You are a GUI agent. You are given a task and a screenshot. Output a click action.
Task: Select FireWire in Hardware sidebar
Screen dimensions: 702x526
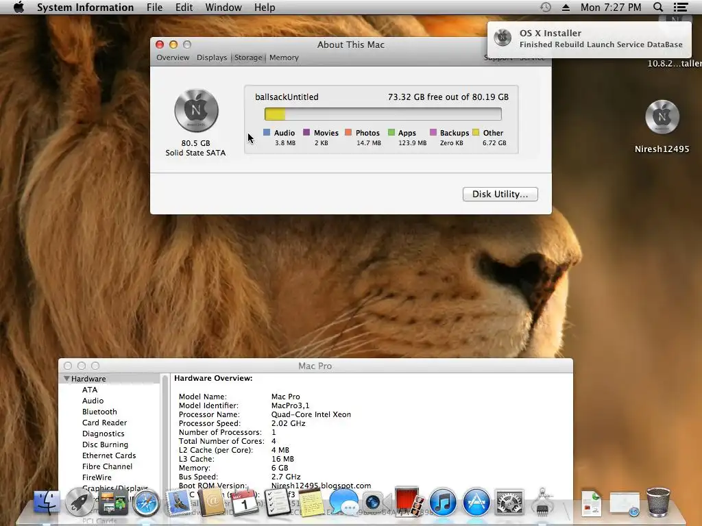click(x=97, y=477)
